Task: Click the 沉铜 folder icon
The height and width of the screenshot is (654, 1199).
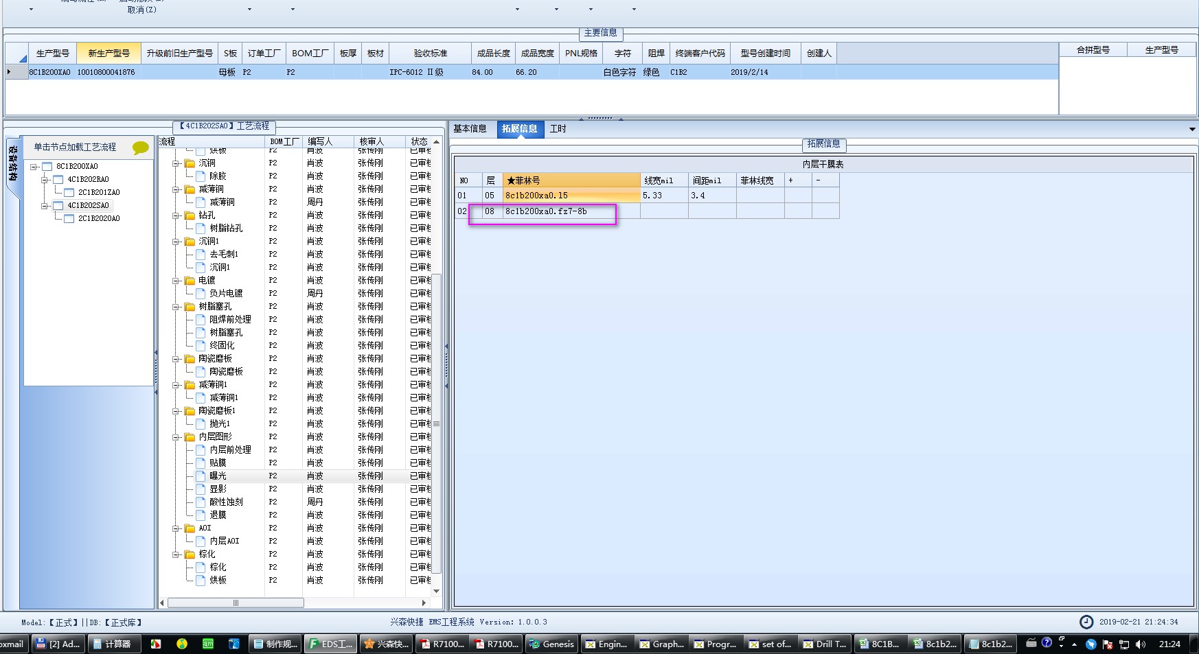Action: pos(190,163)
